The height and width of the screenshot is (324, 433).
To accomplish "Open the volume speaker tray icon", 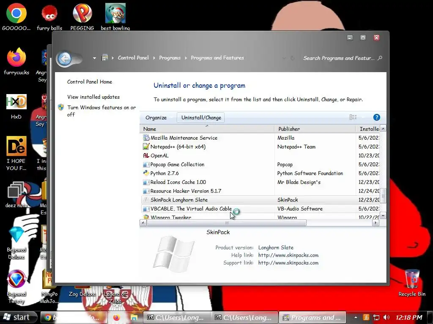I will click(x=386, y=317).
